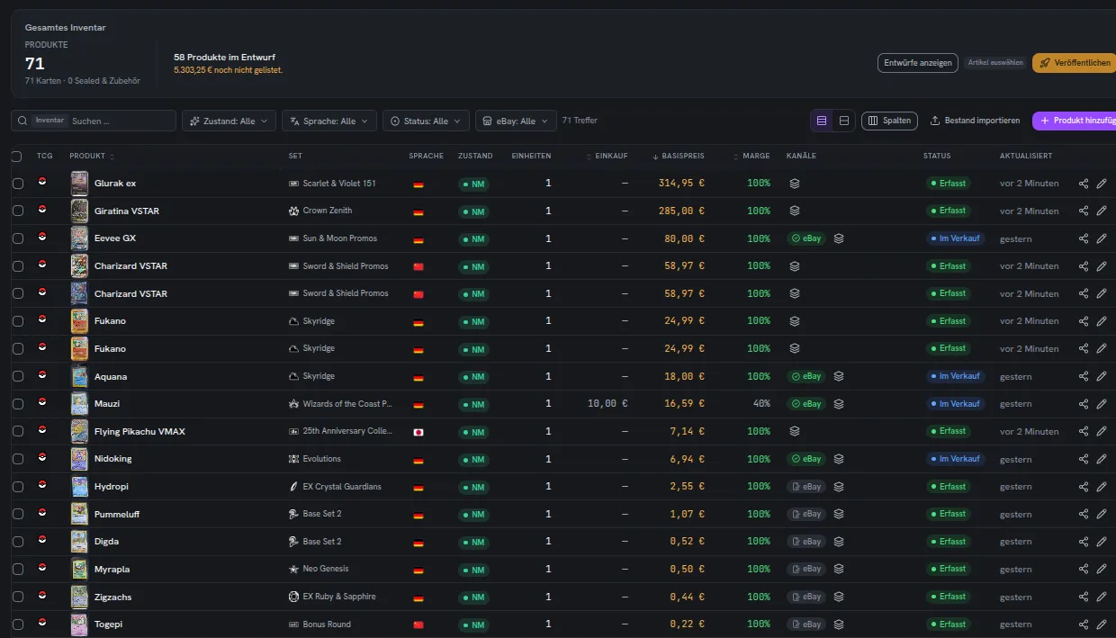Sort by the Einheiten column header
The height and width of the screenshot is (638, 1116).
pos(531,157)
